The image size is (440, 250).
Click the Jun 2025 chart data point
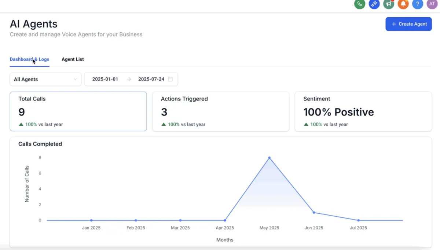(x=314, y=213)
